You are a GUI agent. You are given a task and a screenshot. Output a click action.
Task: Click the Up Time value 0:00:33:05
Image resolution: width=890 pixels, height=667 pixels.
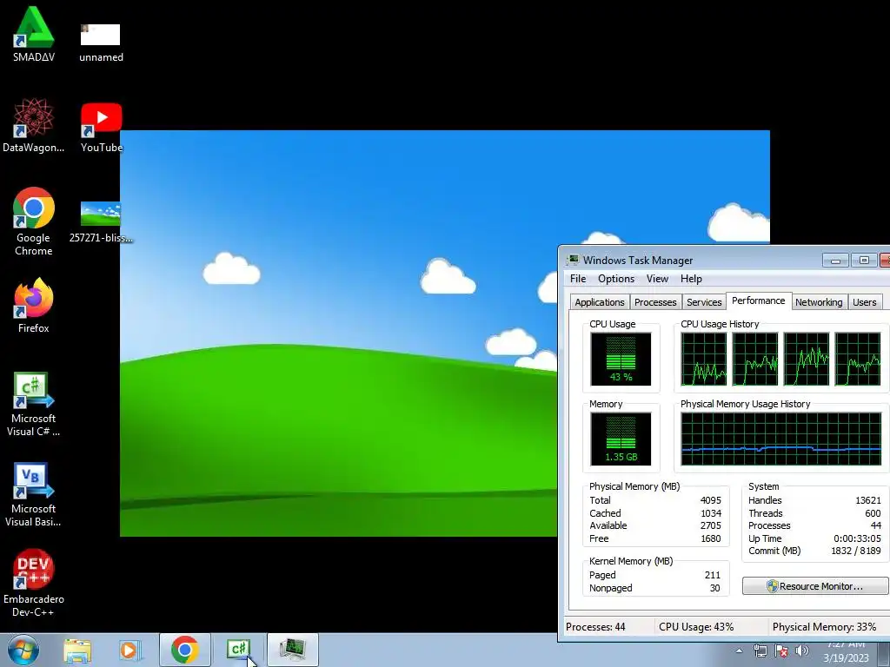tap(857, 538)
